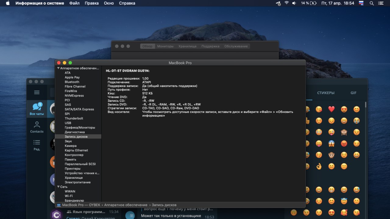Viewport: 390px width, 219px height.
Task: Open the Wi-Fi status menu
Action: click(x=286, y=3)
